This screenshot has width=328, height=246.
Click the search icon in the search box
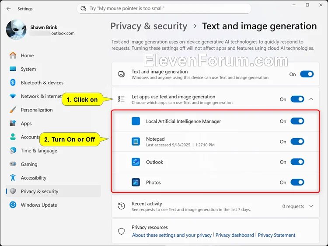pyautogui.click(x=83, y=8)
